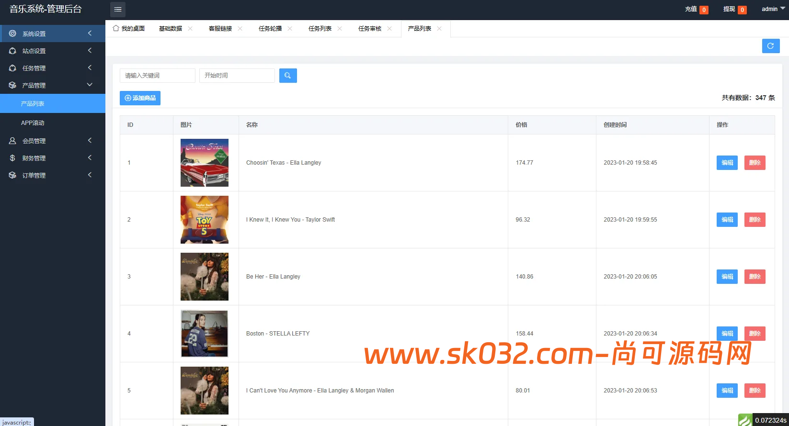Click the keyword search input field
Image resolution: width=789 pixels, height=426 pixels.
click(158, 76)
